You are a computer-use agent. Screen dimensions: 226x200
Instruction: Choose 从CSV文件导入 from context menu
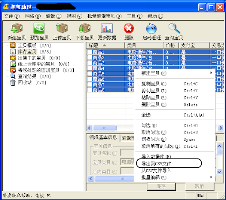pos(174,170)
